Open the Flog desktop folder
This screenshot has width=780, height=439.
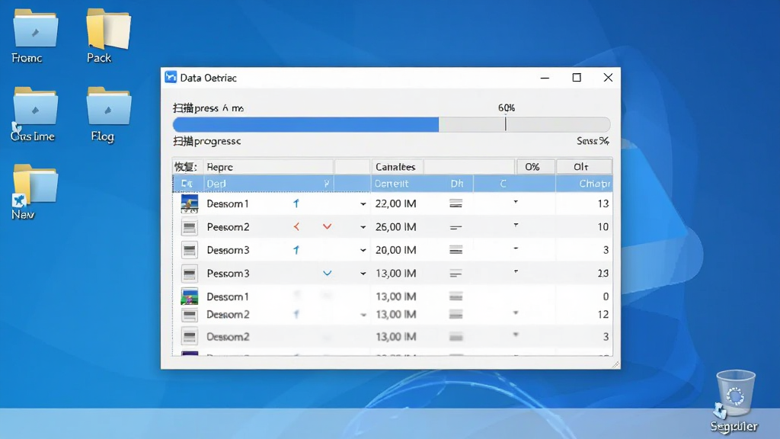click(108, 107)
